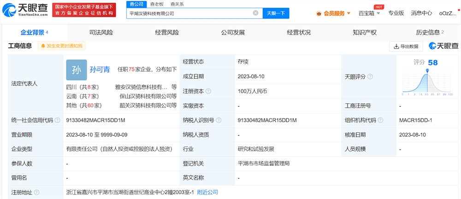Click help icon beside 注册地址
This screenshot has width=461, height=199.
37,193
